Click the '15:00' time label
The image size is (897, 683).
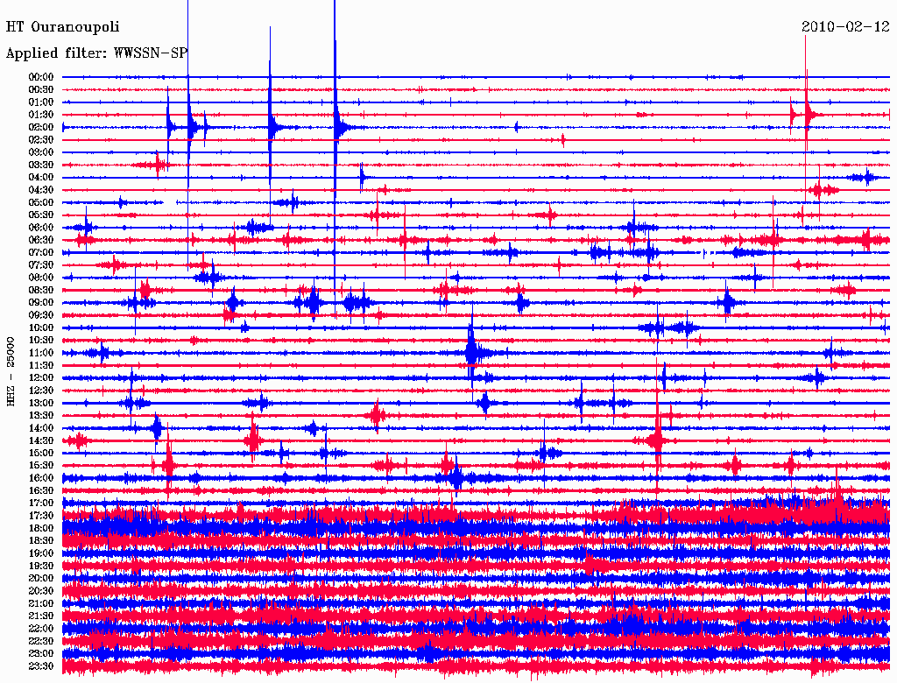point(40,453)
